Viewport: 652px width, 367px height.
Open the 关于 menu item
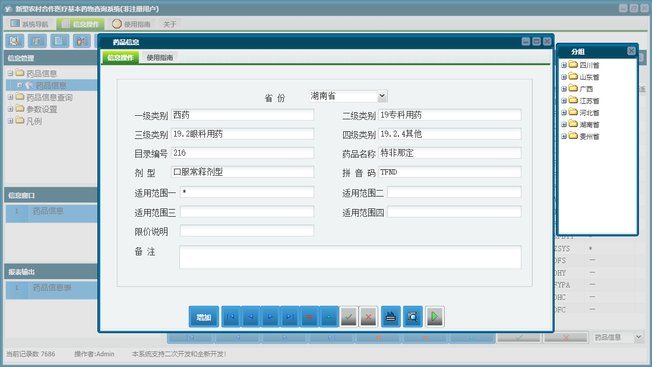(x=170, y=24)
